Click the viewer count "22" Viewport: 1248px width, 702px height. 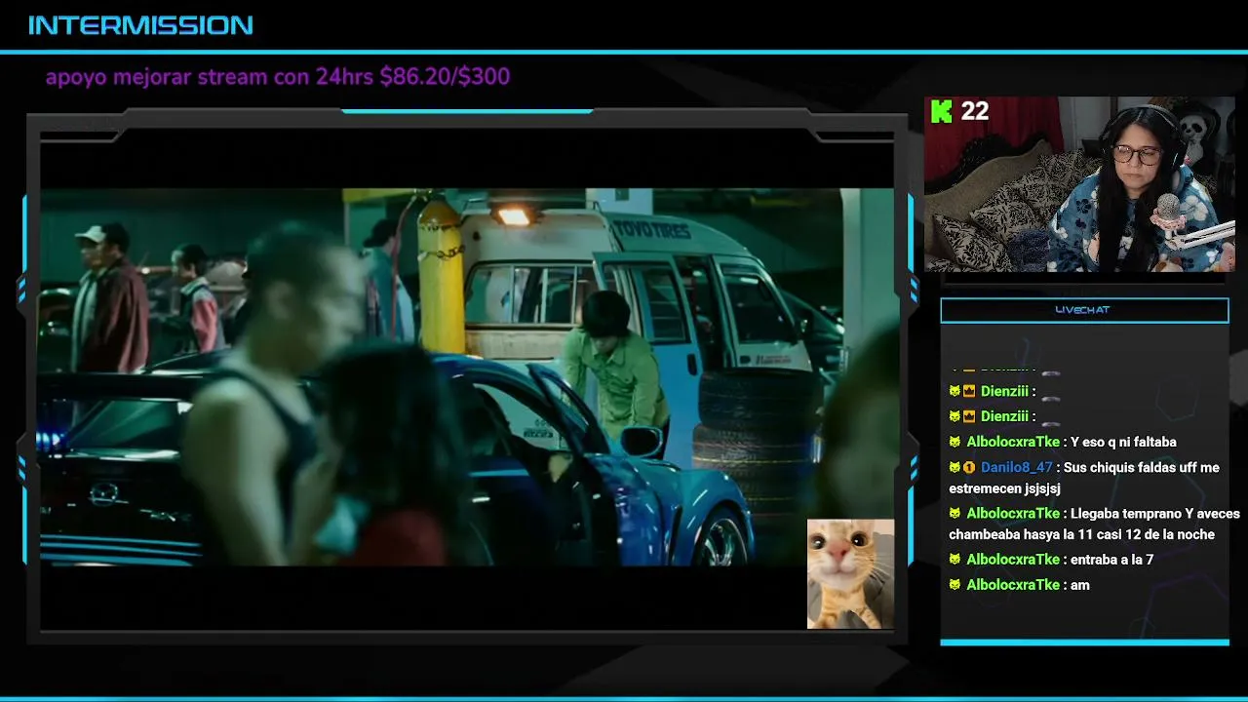pyautogui.click(x=975, y=111)
